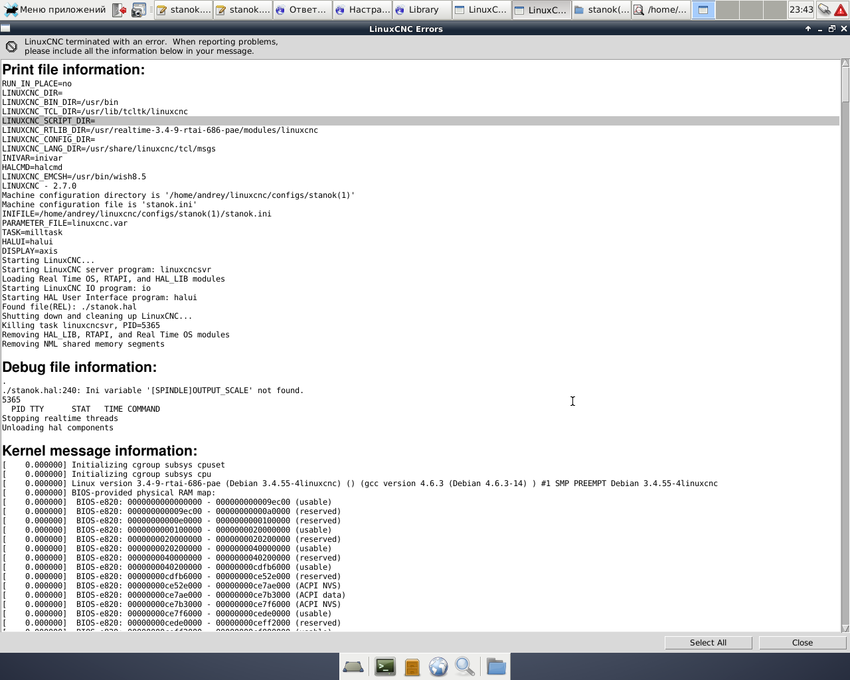Screen dimensions: 850x680
Task: Click the LINUXCNC_RTLIB_DIR line
Action: (x=160, y=130)
